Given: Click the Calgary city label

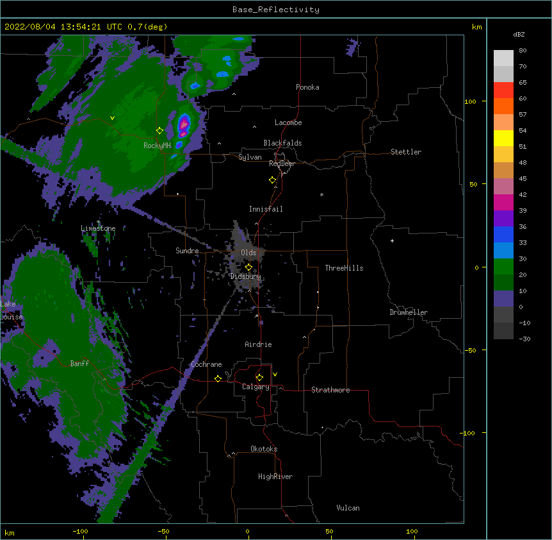Looking at the screenshot, I should click(256, 387).
